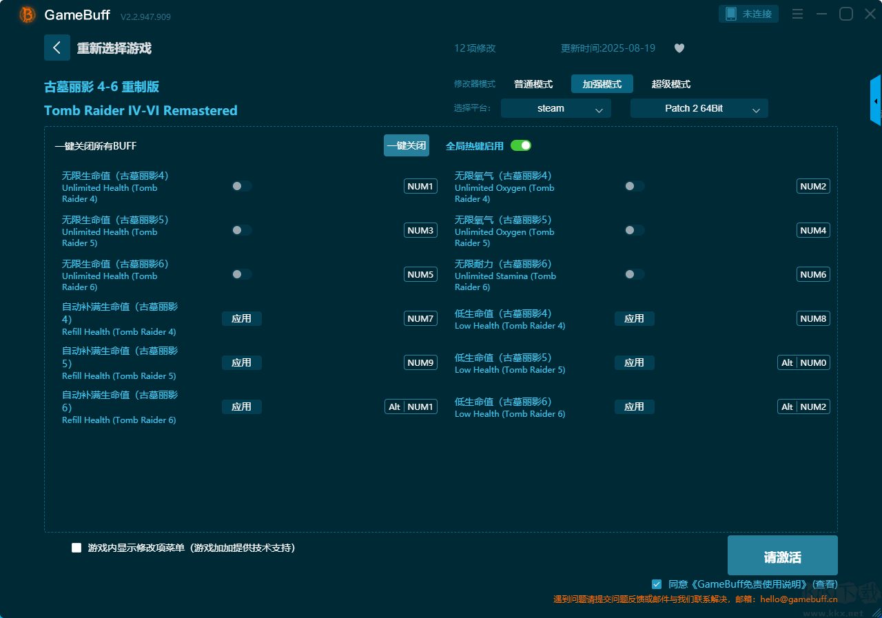Image resolution: width=882 pixels, height=618 pixels.
Task: Apply Refill Health (Tomb Raider 4)
Action: click(x=241, y=318)
